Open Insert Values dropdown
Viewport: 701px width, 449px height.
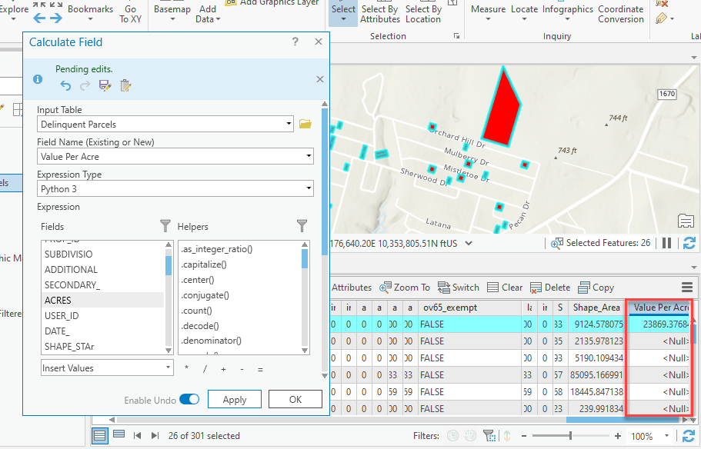click(107, 368)
